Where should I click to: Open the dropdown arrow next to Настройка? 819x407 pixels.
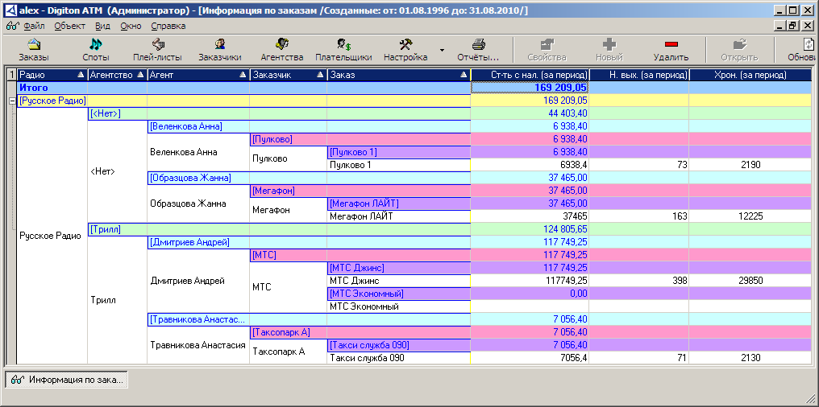tap(442, 51)
